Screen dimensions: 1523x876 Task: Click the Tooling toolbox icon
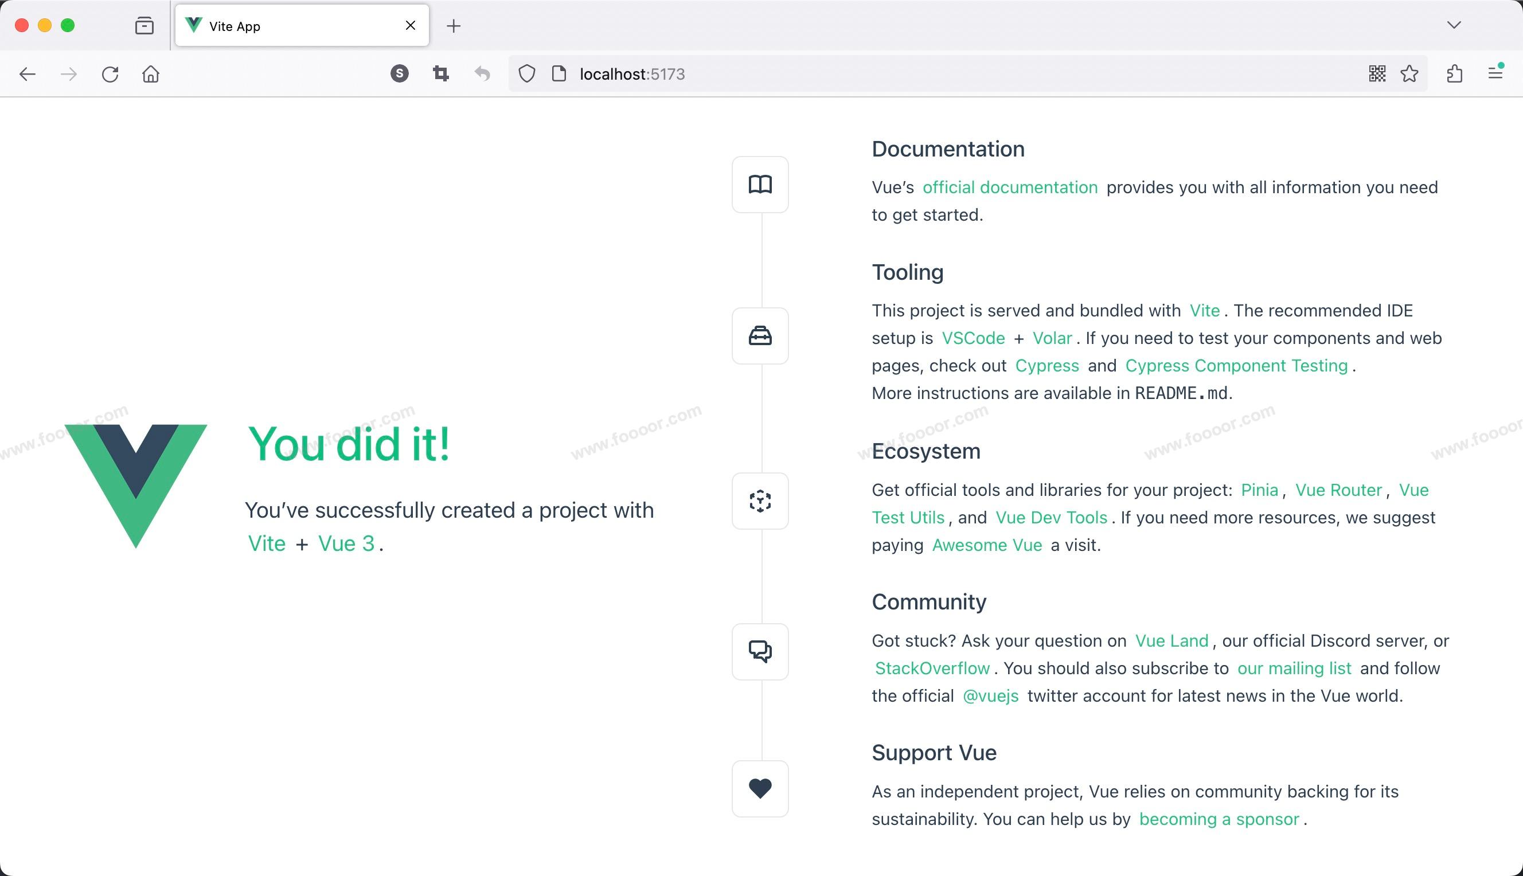(760, 336)
